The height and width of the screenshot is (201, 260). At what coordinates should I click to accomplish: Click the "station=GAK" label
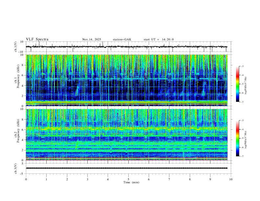point(122,39)
